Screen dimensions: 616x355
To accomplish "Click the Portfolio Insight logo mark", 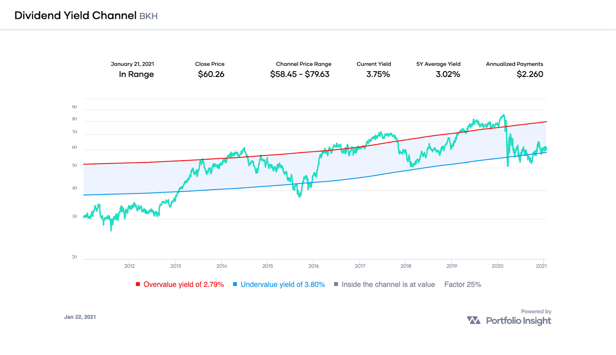I will [474, 319].
